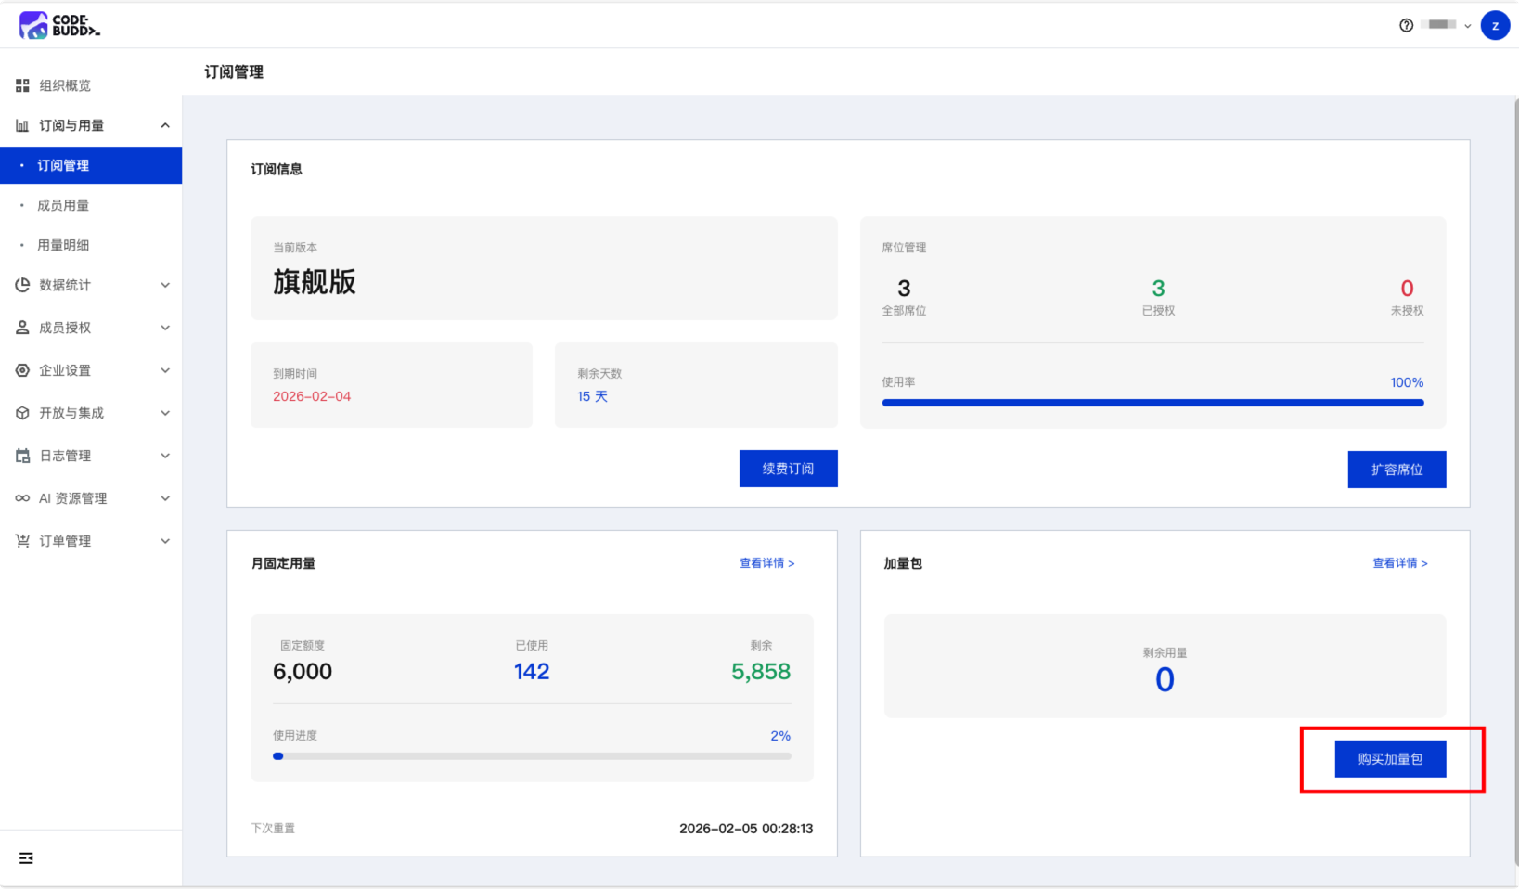Screen dimensions: 1519x889
Task: Click the 购买加量包 button
Action: (1390, 759)
